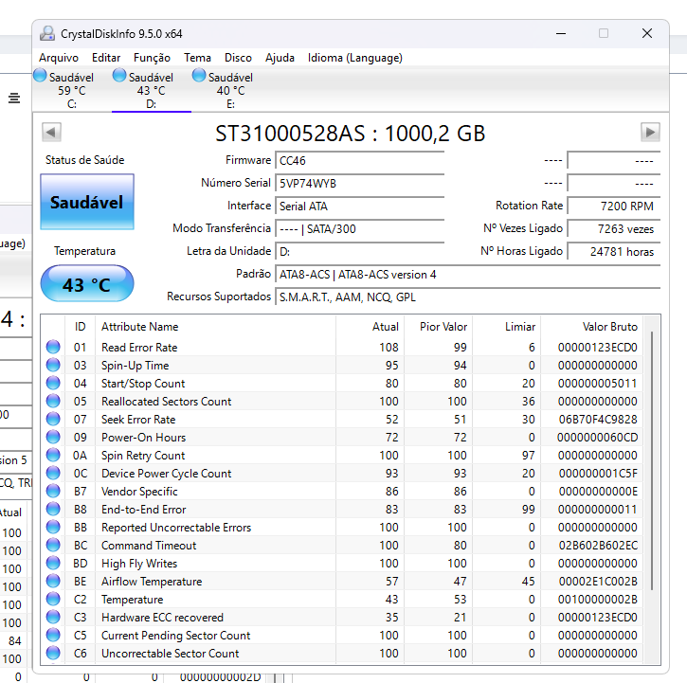The width and height of the screenshot is (687, 683).
Task: Click raw value 02B602B602EC of Command Timeout
Action: coord(598,546)
